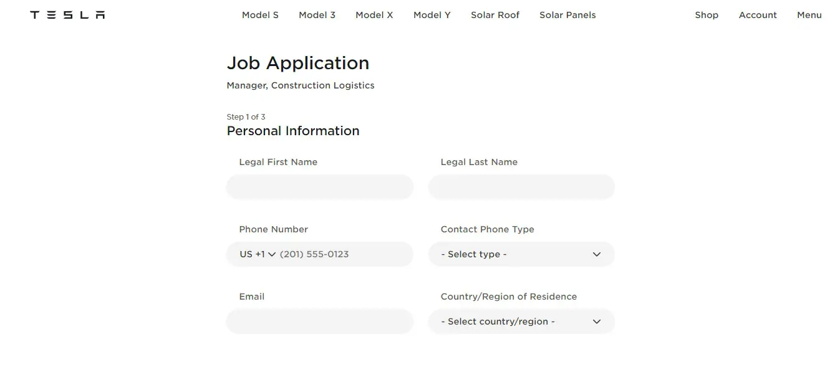Viewport: 835px width, 380px height.
Task: Click the Tesla logo
Action: pyautogui.click(x=67, y=15)
